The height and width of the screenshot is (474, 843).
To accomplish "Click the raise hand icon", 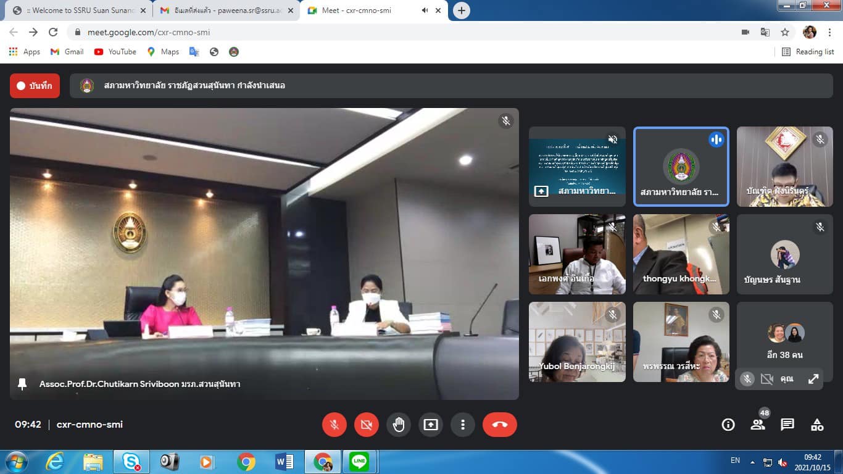I will [399, 425].
